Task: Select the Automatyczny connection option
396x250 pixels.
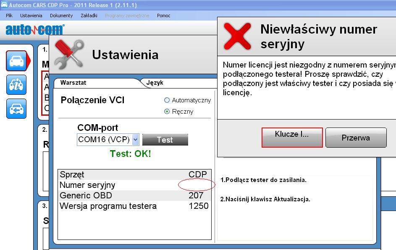Action: click(x=167, y=100)
